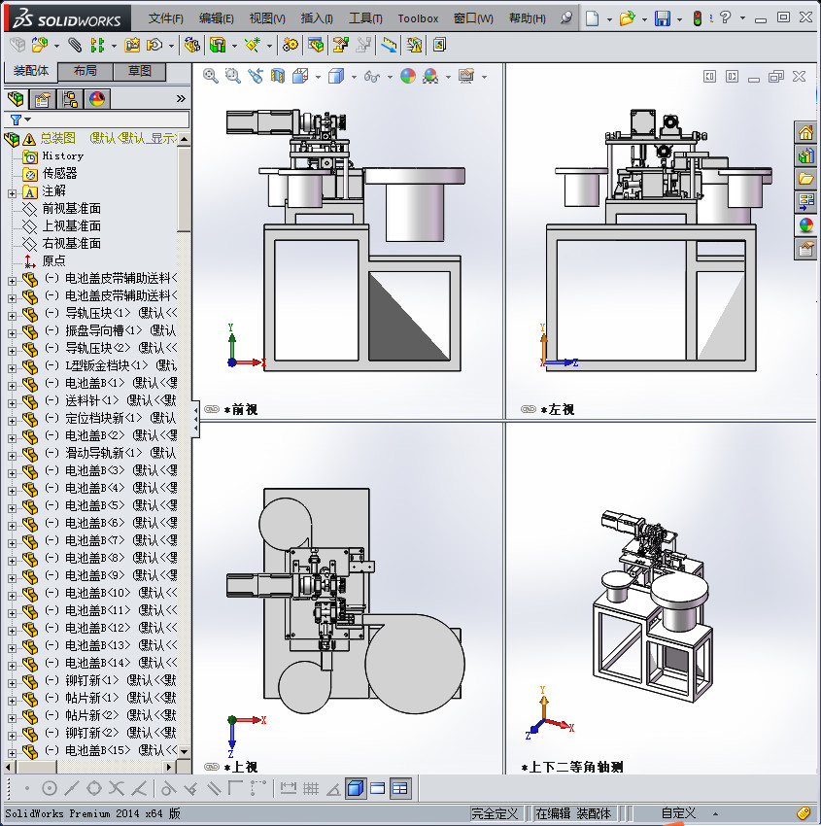Screen dimensions: 821x826
Task: Select the Move Component tool
Action: (x=154, y=46)
